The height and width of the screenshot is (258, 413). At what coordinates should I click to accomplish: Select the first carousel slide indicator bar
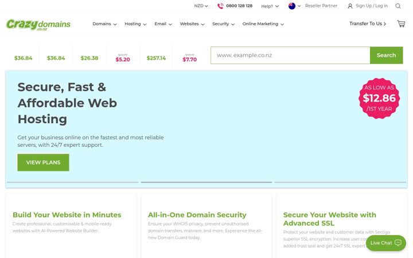72,182
